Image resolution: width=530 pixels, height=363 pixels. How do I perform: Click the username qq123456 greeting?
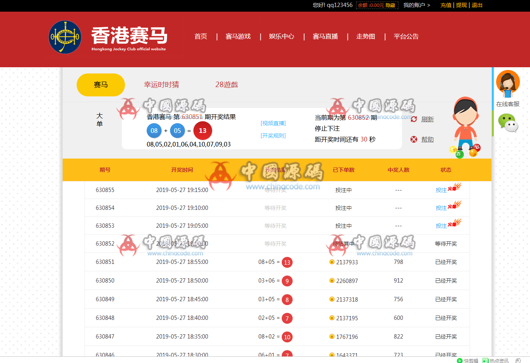coord(333,5)
